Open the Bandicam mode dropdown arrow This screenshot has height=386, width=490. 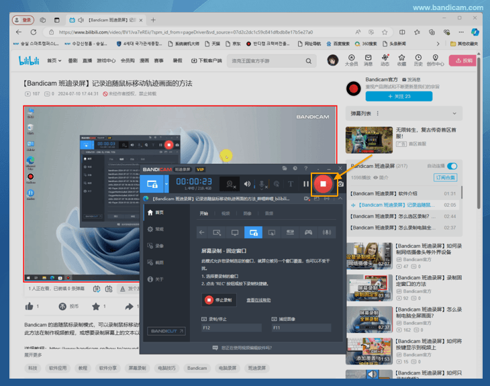[166, 183]
